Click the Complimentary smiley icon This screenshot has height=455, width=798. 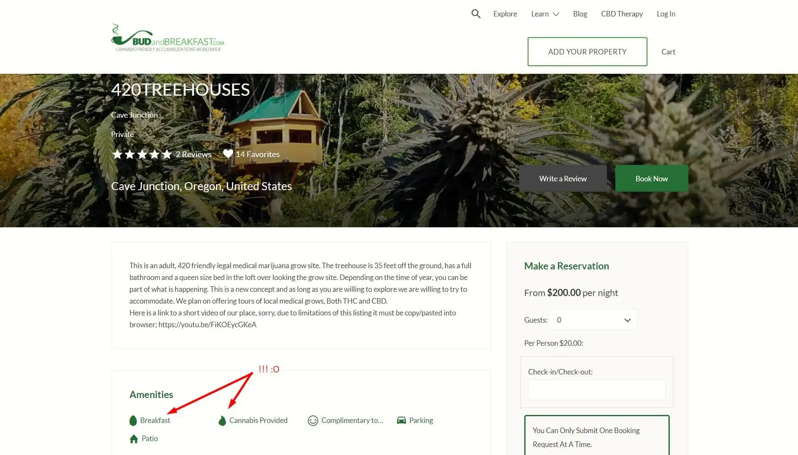313,420
